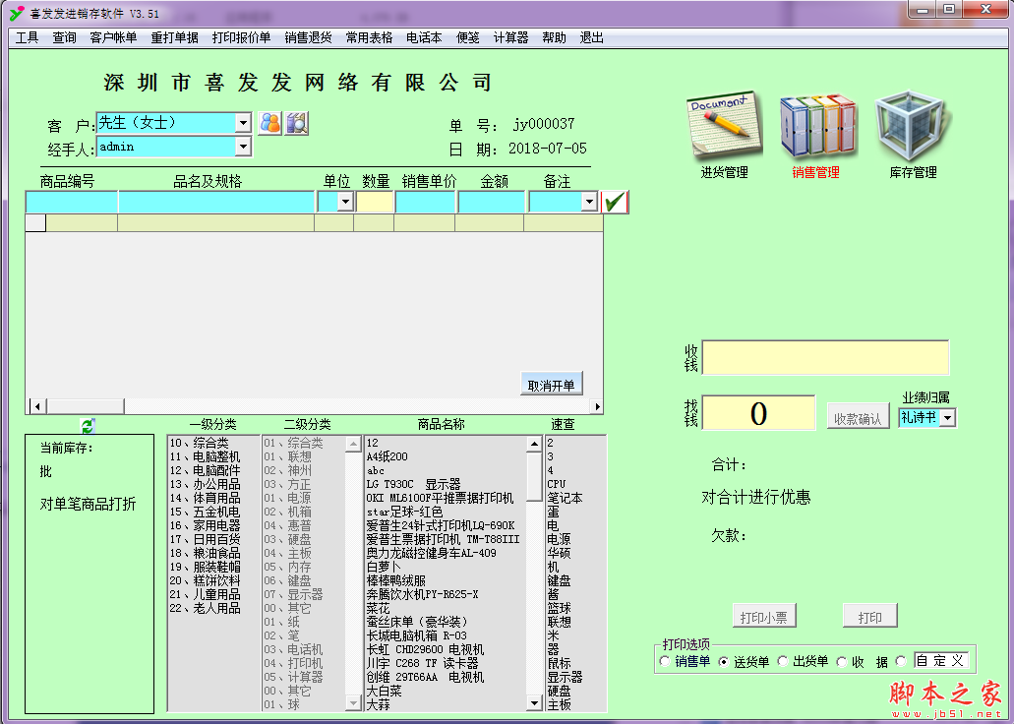This screenshot has width=1014, height=725.
Task: Select the 销售单 print option
Action: pyautogui.click(x=665, y=661)
